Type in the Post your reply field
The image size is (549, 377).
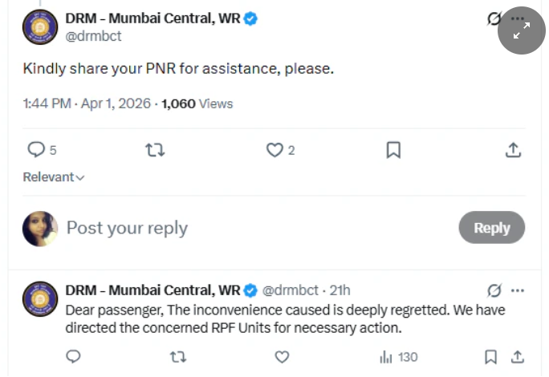[x=241, y=228]
